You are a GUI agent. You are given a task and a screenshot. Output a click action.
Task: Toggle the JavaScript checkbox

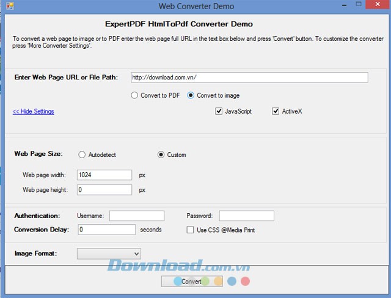[219, 112]
